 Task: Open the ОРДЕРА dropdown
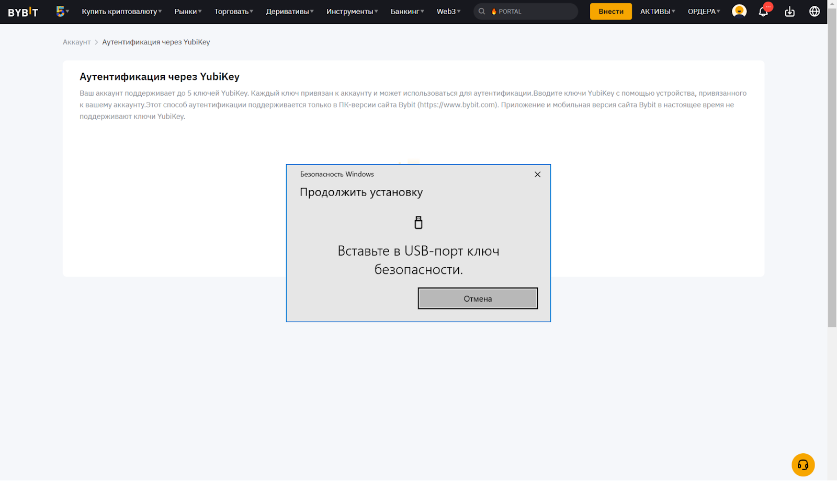point(704,12)
